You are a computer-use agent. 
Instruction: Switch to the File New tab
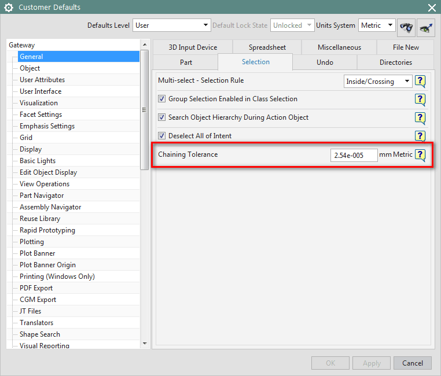click(x=406, y=47)
